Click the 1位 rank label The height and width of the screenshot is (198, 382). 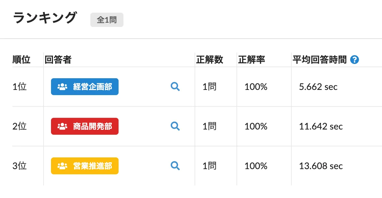22,87
